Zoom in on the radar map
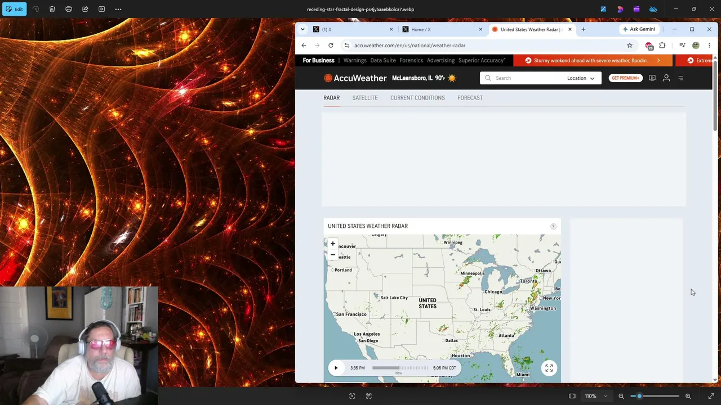Screen dimensions: 721x405 (333, 244)
